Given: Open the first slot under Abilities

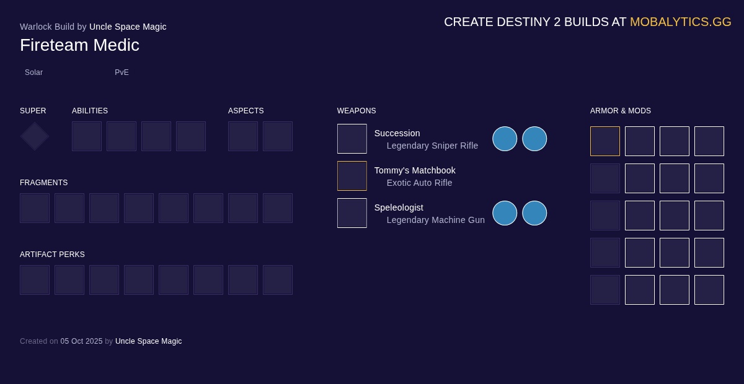Looking at the screenshot, I should tap(87, 136).
